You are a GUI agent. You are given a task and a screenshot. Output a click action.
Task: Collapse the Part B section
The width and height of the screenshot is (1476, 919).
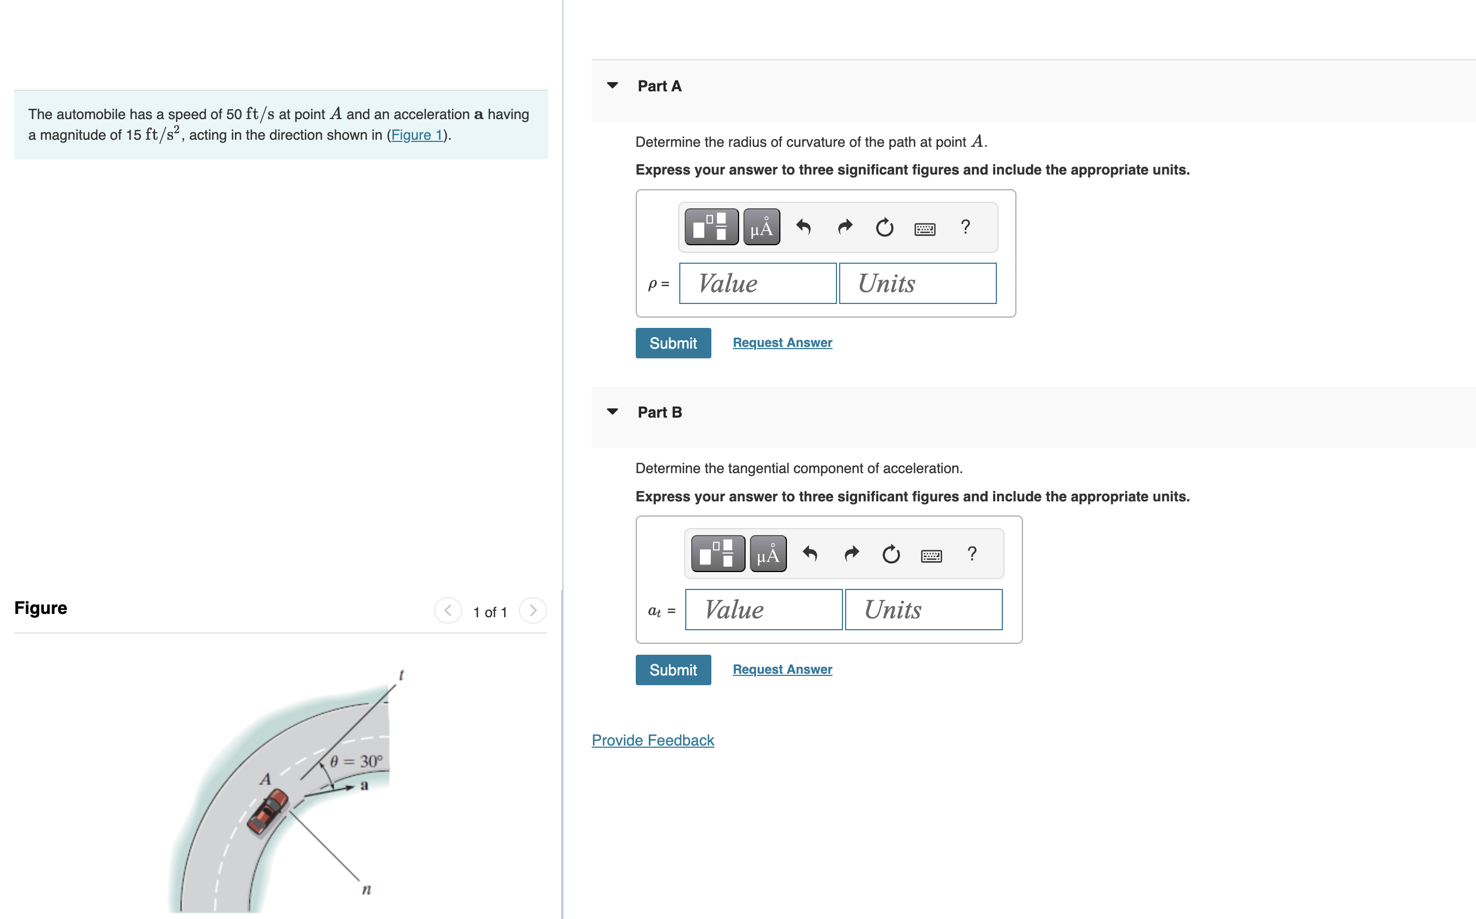[613, 412]
